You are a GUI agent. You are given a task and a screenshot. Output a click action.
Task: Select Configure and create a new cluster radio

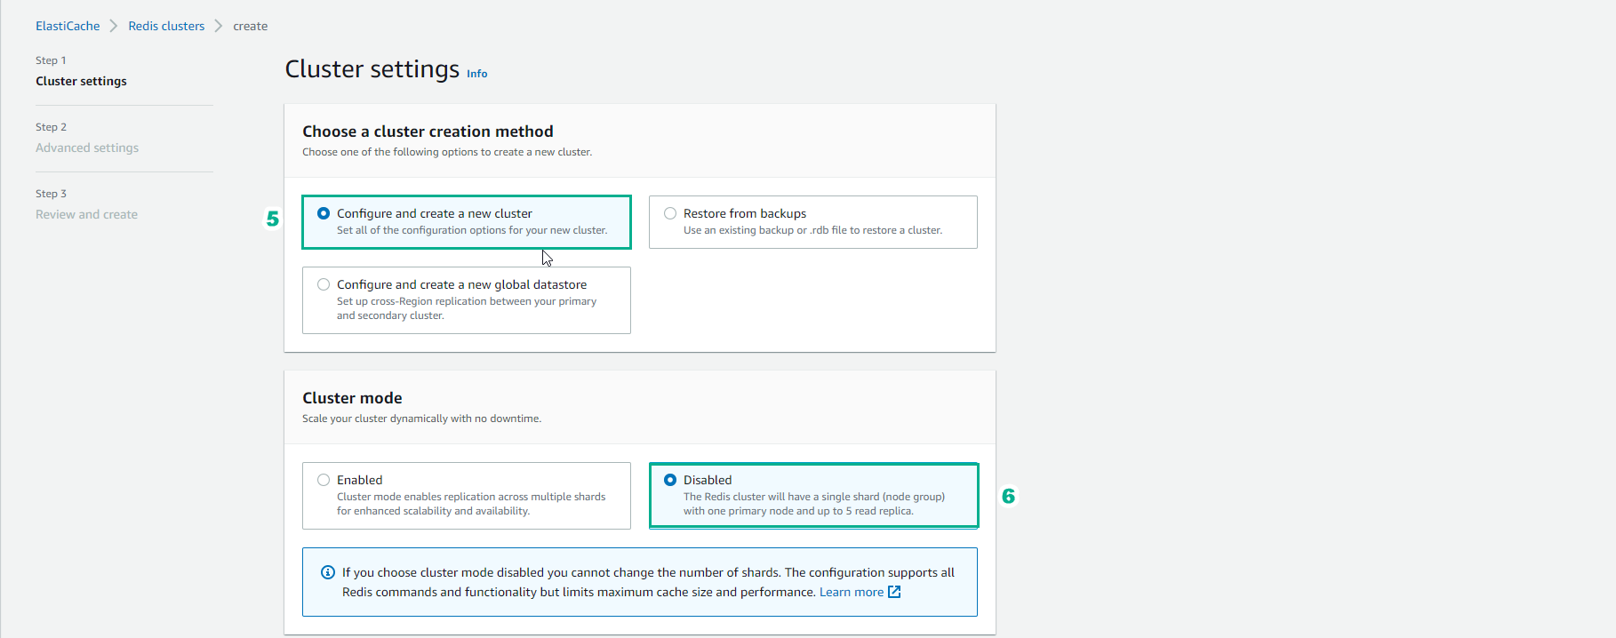(x=324, y=213)
